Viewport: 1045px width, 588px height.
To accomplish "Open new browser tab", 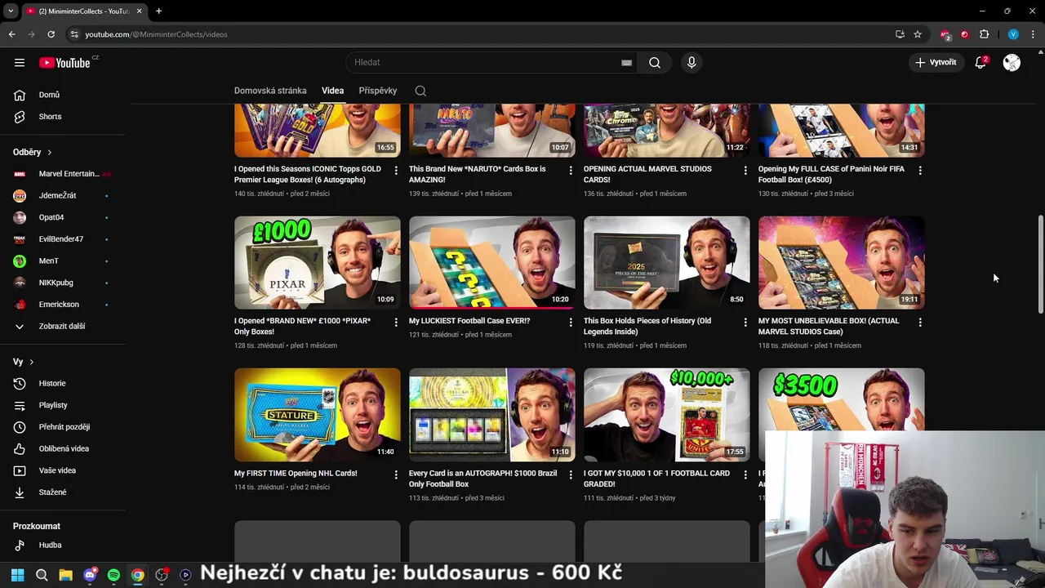I will pyautogui.click(x=158, y=11).
